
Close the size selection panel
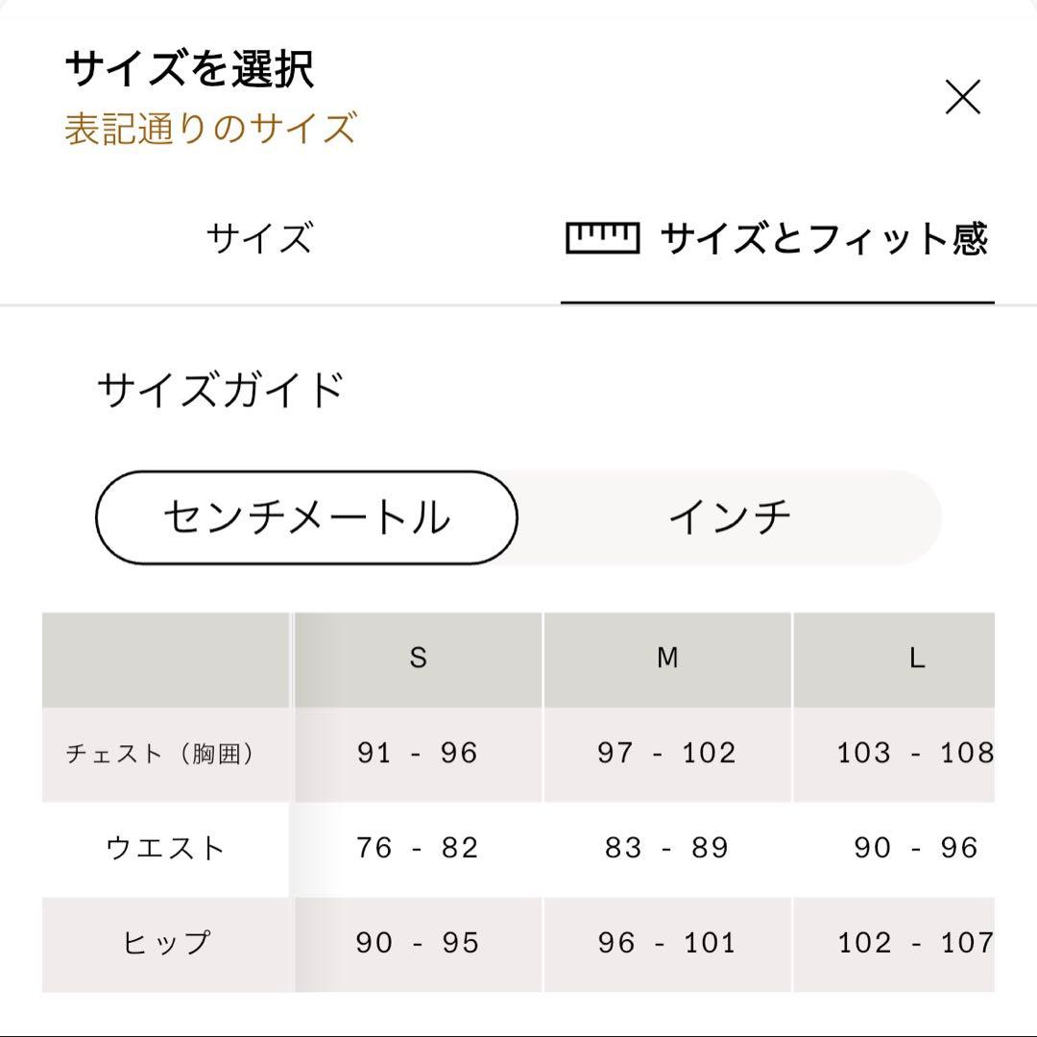pos(962,97)
